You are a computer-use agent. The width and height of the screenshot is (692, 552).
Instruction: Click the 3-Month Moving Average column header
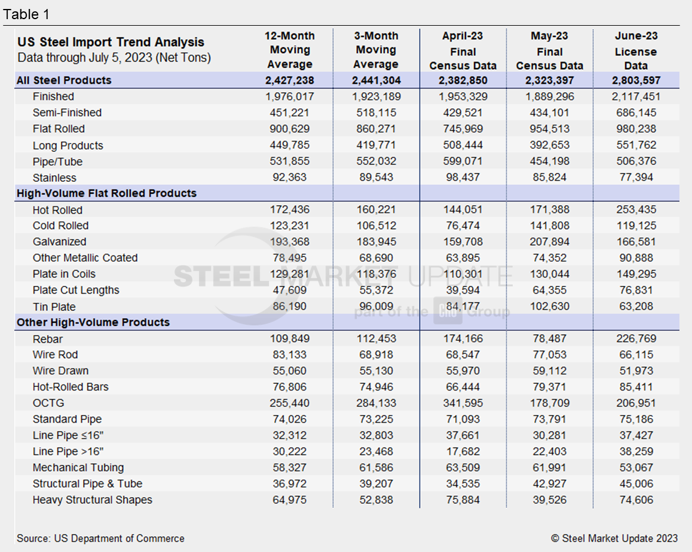(376, 50)
